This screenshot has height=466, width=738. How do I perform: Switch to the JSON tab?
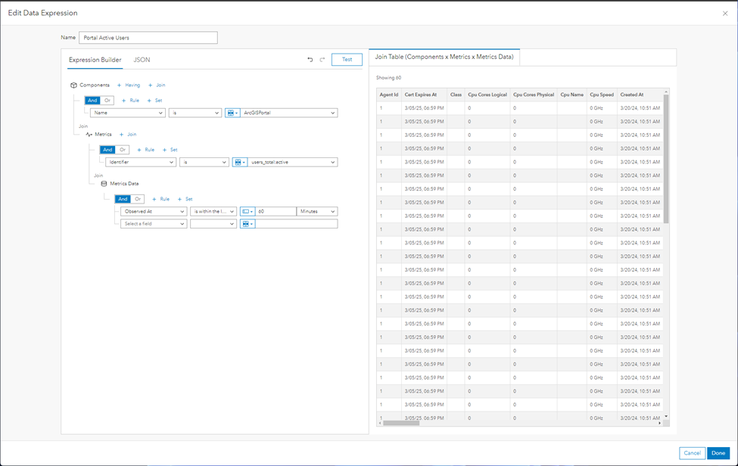point(142,60)
